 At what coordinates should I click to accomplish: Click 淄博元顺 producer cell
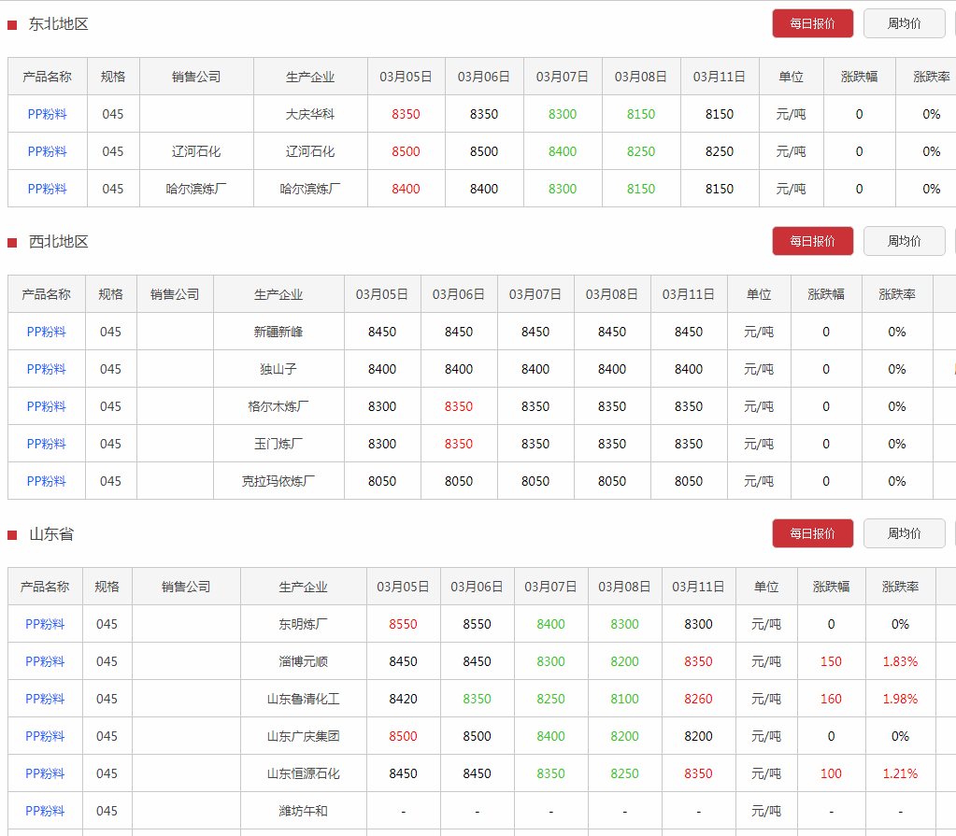303,661
